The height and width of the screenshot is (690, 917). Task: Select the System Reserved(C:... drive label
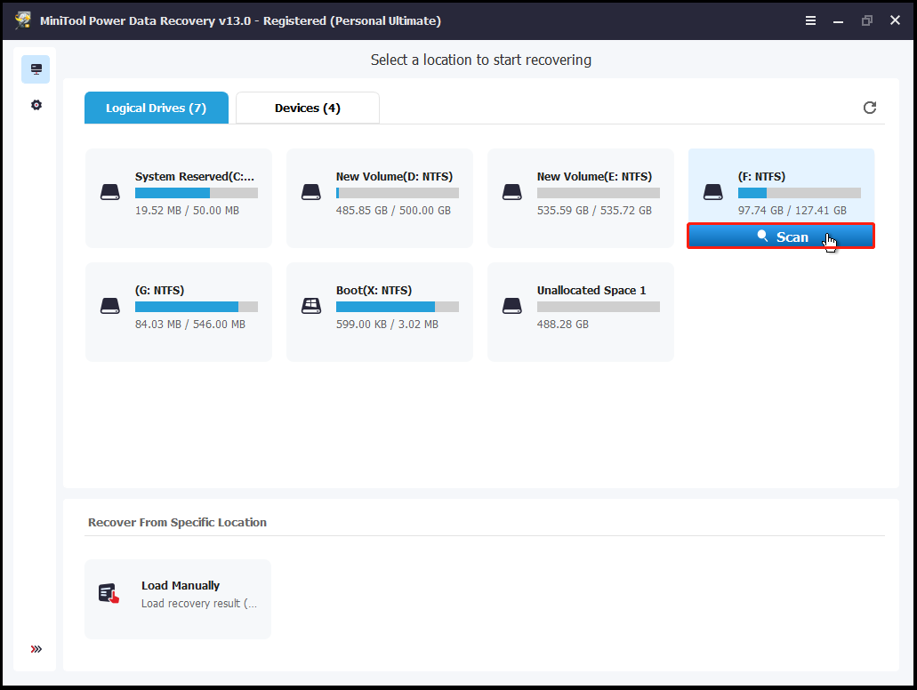click(x=195, y=177)
